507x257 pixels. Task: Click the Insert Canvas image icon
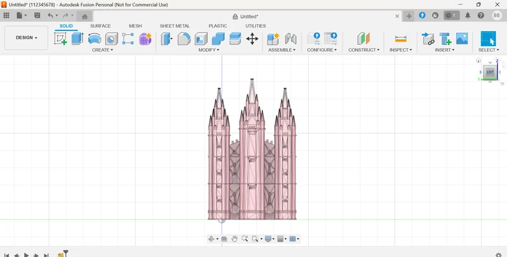(x=462, y=39)
